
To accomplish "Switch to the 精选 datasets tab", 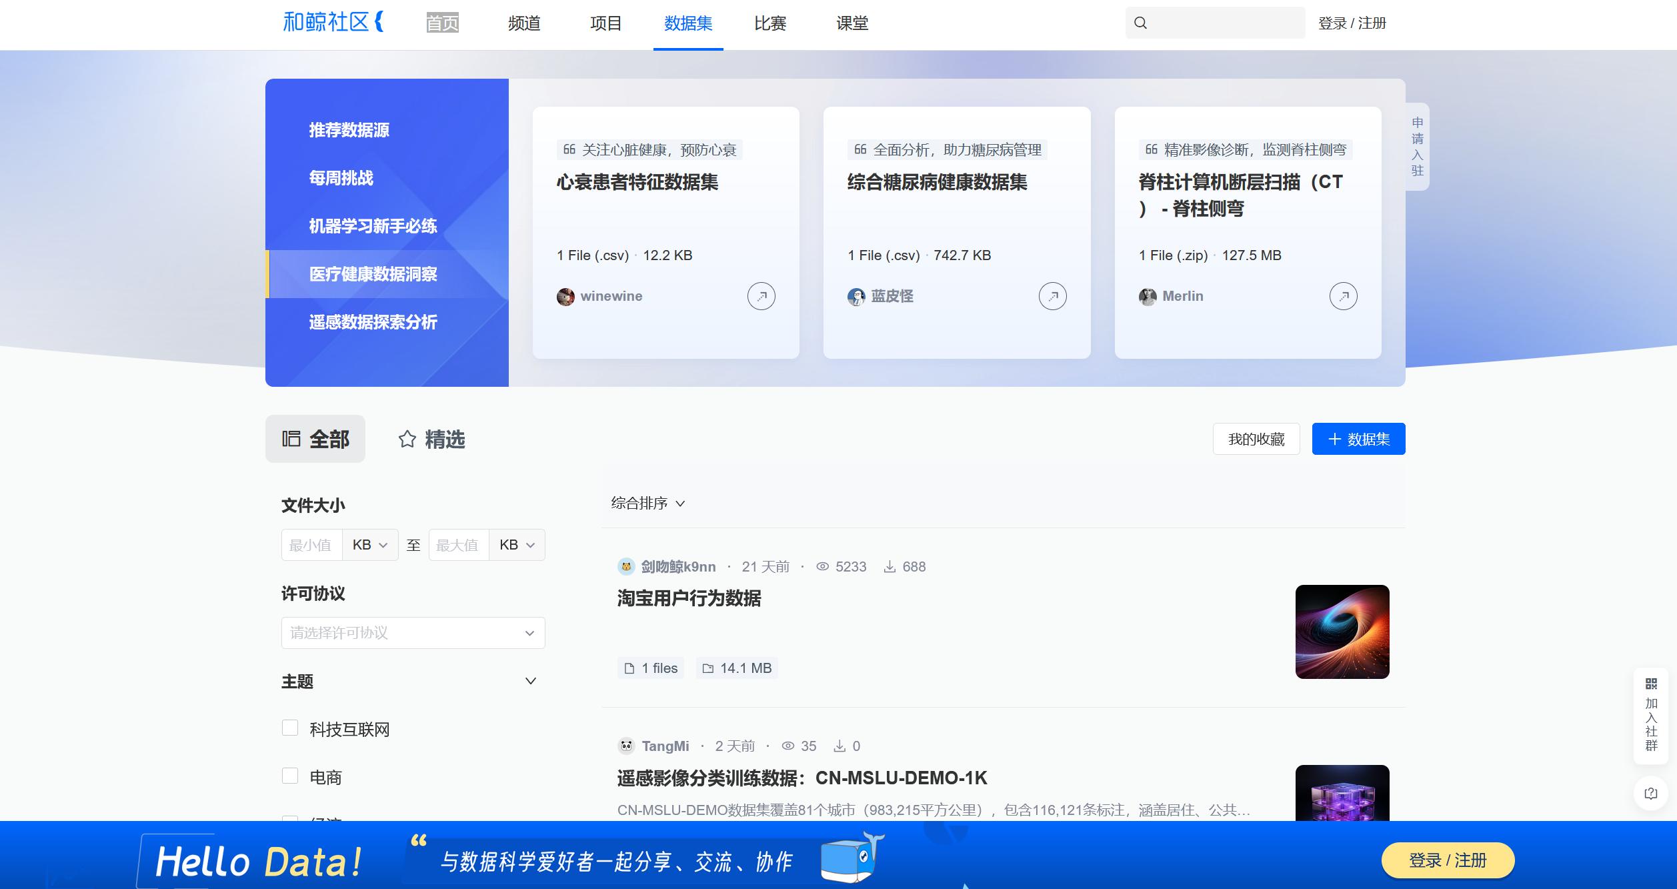I will pos(431,439).
